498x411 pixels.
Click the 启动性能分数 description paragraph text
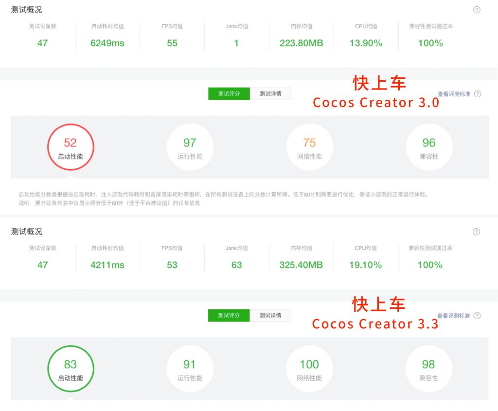point(223,195)
